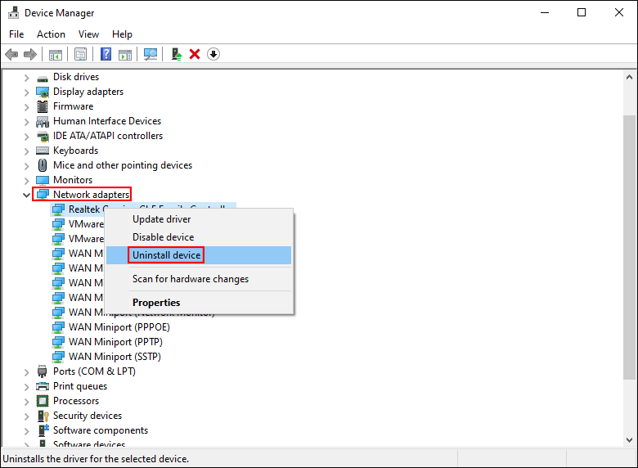
Task: Open the Action menu
Action: (51, 34)
